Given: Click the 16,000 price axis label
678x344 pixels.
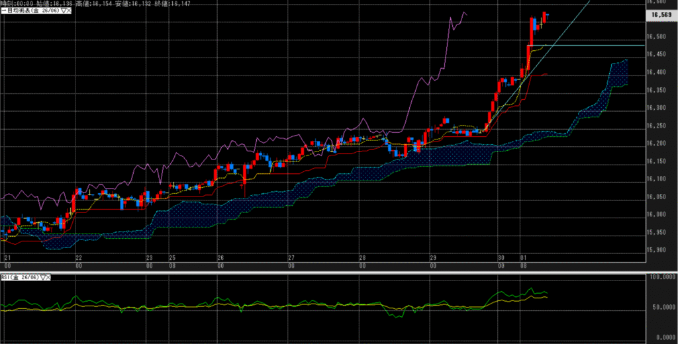Looking at the screenshot, I should (x=657, y=214).
